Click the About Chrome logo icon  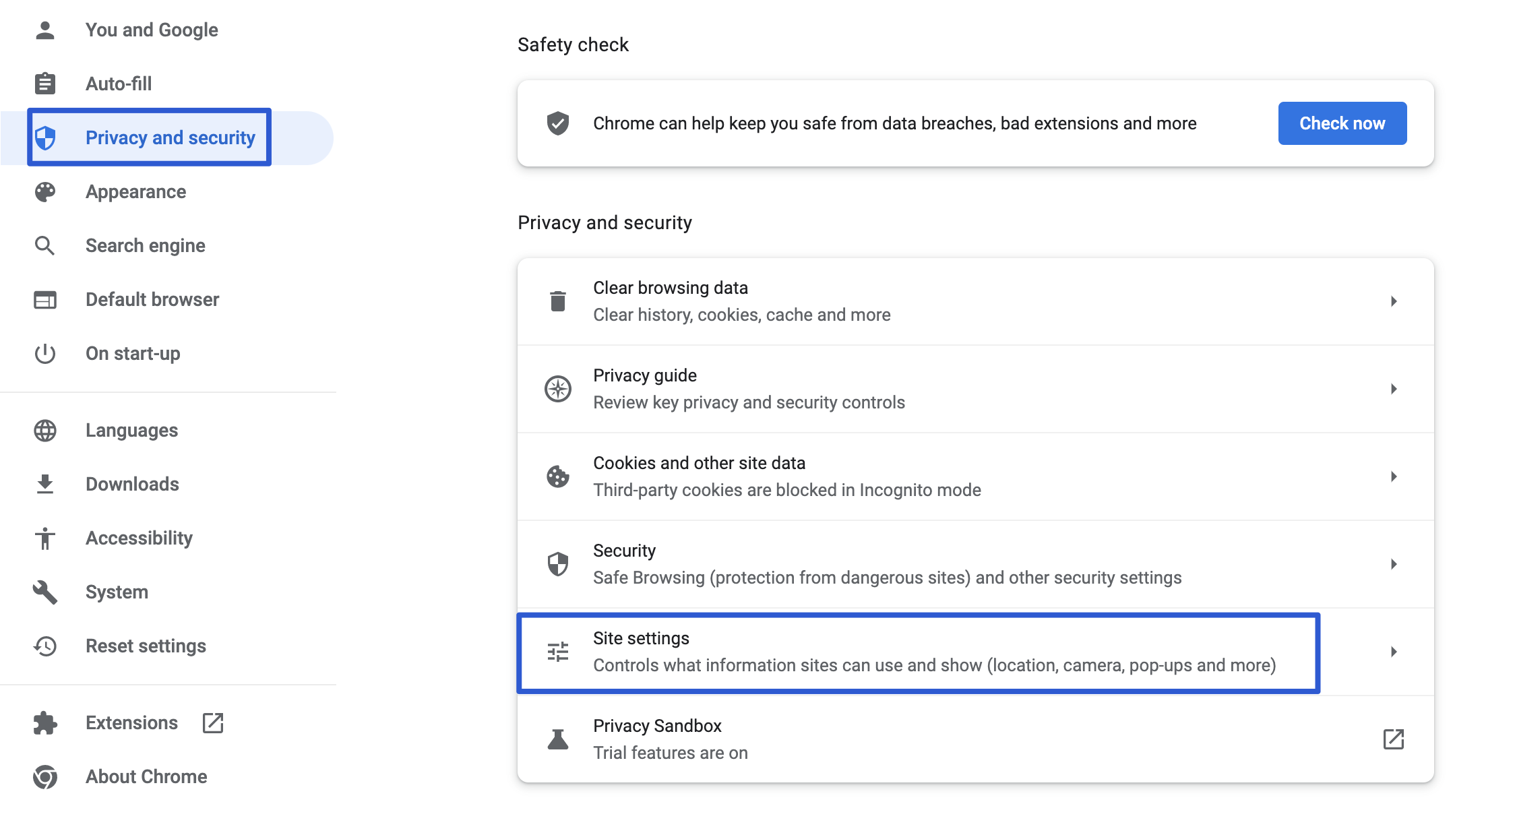(45, 776)
